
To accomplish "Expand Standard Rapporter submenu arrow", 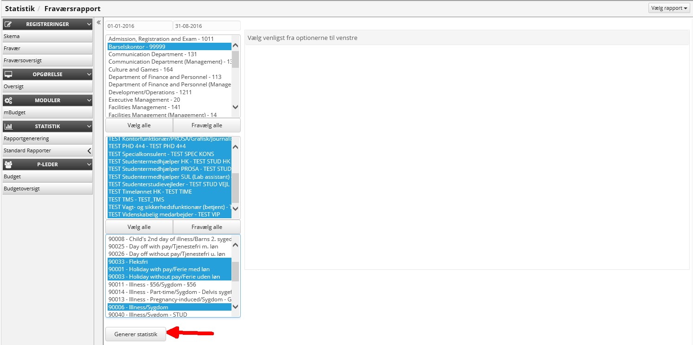I will [89, 151].
